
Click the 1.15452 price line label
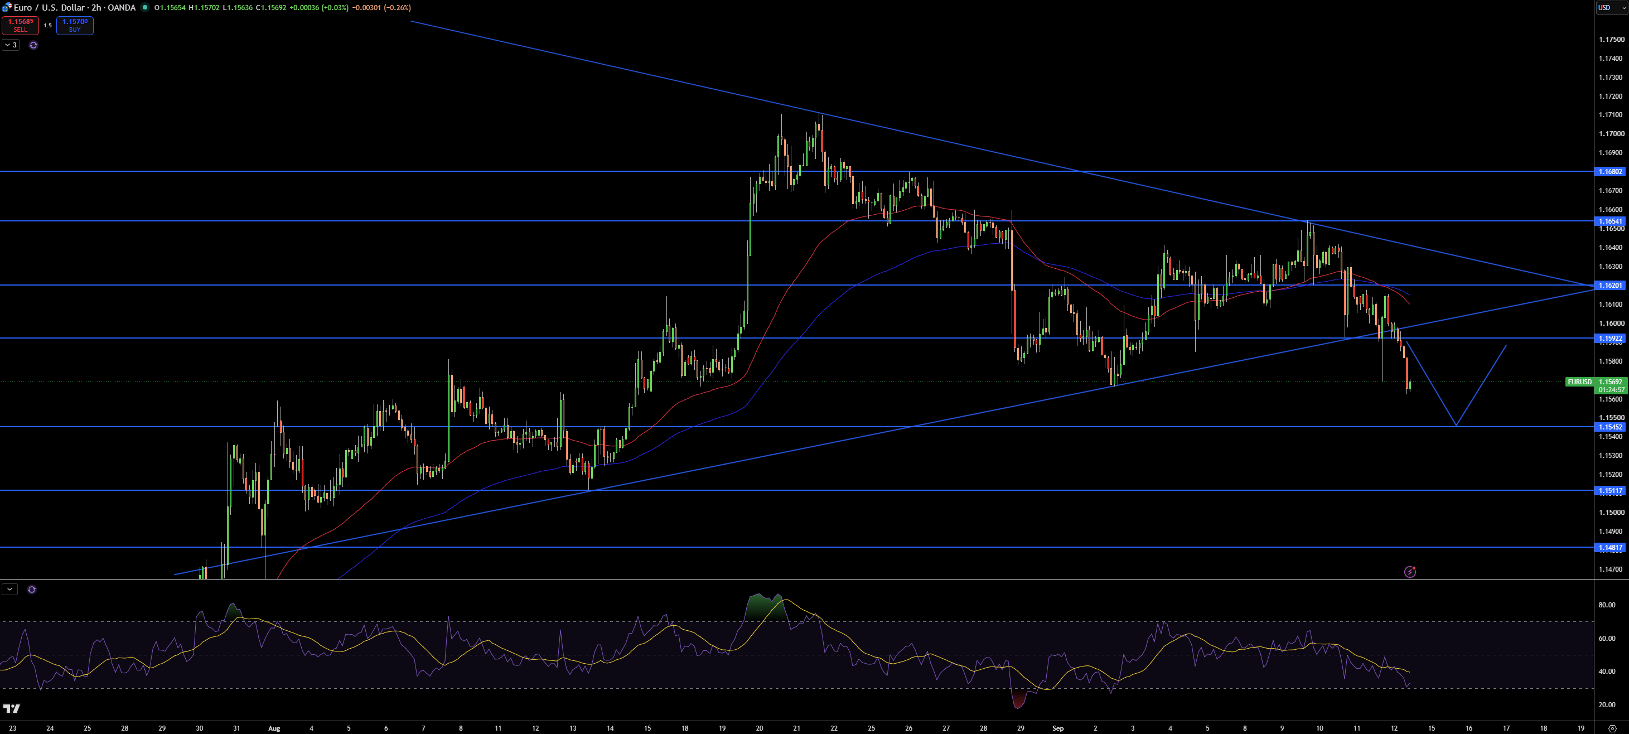pos(1610,427)
